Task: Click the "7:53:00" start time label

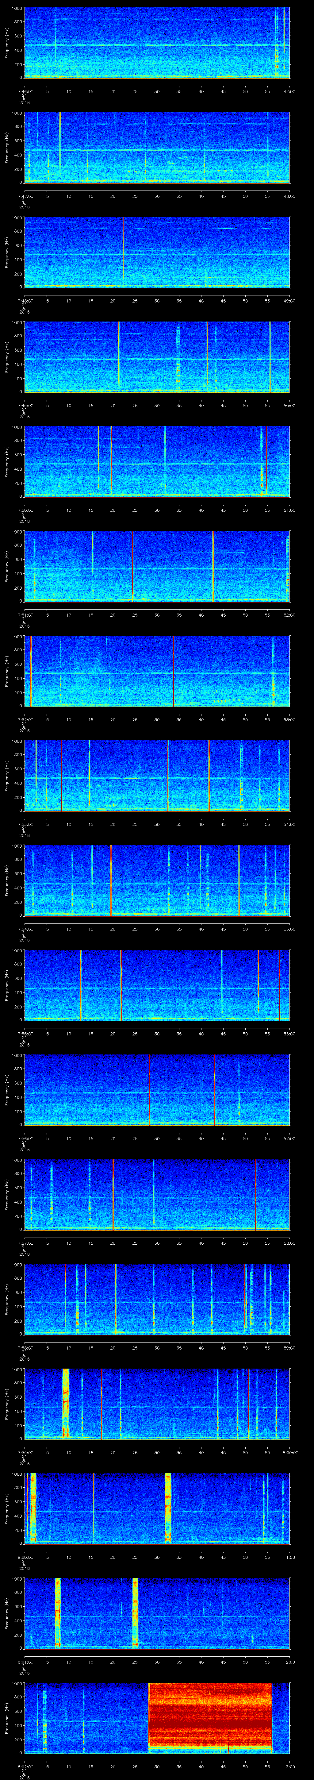Action: coord(25,825)
